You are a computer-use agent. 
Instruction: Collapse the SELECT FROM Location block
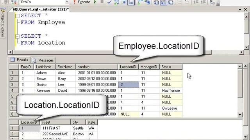click(x=17, y=37)
